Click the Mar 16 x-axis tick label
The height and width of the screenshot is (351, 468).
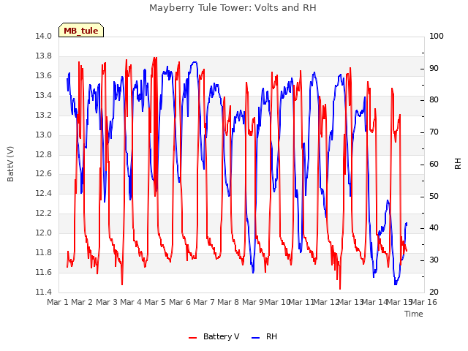pos(424,302)
